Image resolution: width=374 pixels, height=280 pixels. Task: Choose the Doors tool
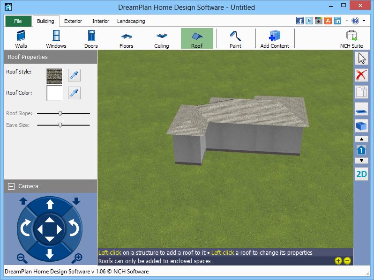pyautogui.click(x=91, y=39)
